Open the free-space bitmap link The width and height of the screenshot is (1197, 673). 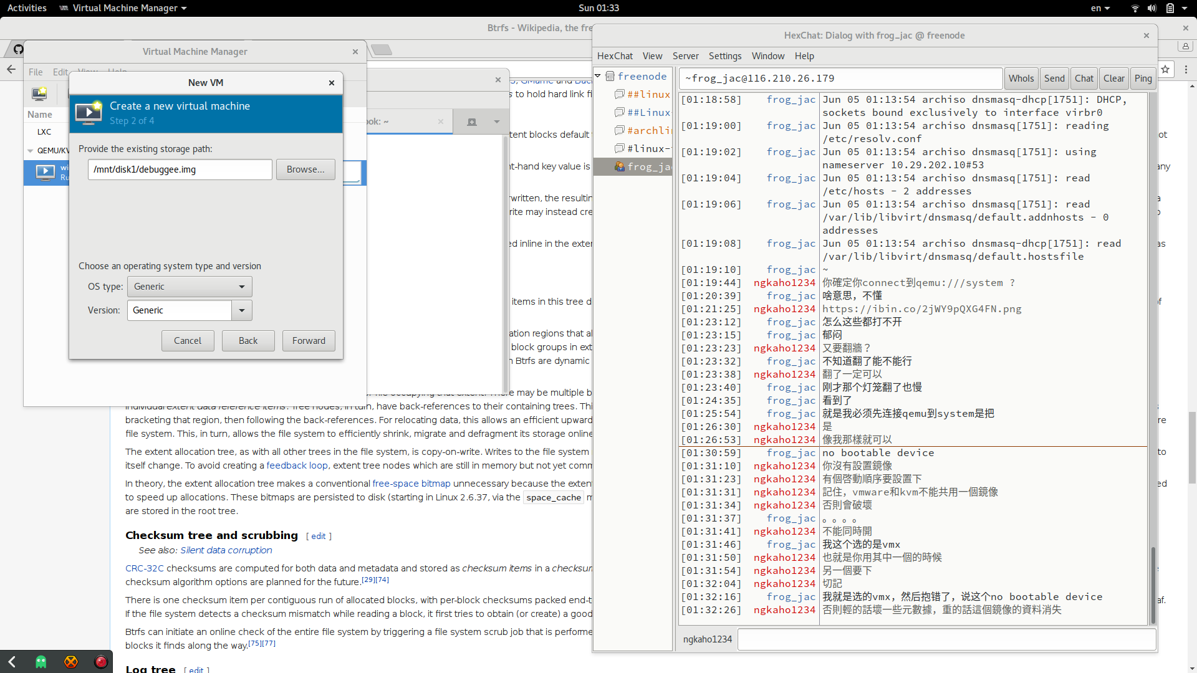click(x=411, y=484)
